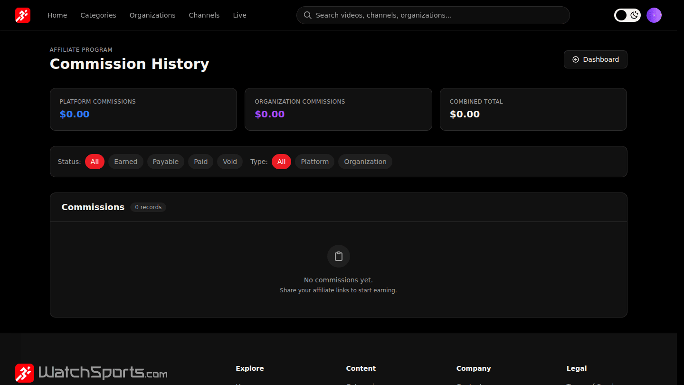Click the AFFILIATE PROGRAM label
The height and width of the screenshot is (385, 684).
[x=81, y=49]
